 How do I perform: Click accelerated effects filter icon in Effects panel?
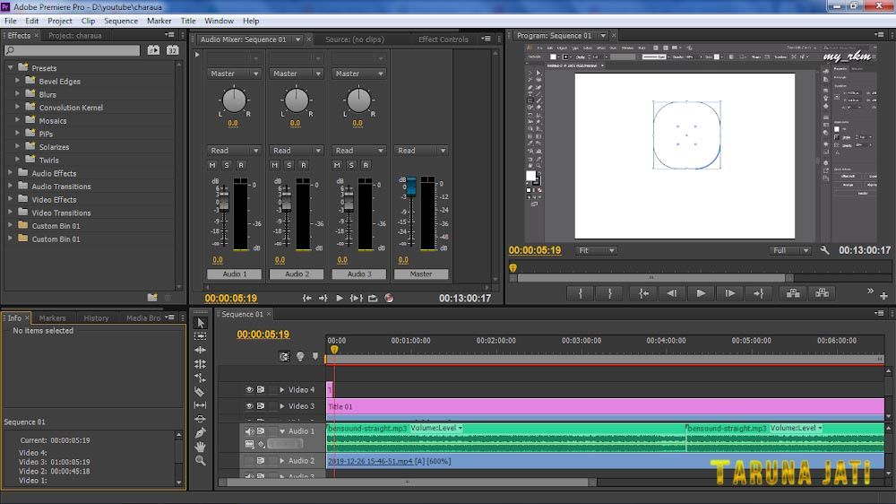tap(154, 50)
